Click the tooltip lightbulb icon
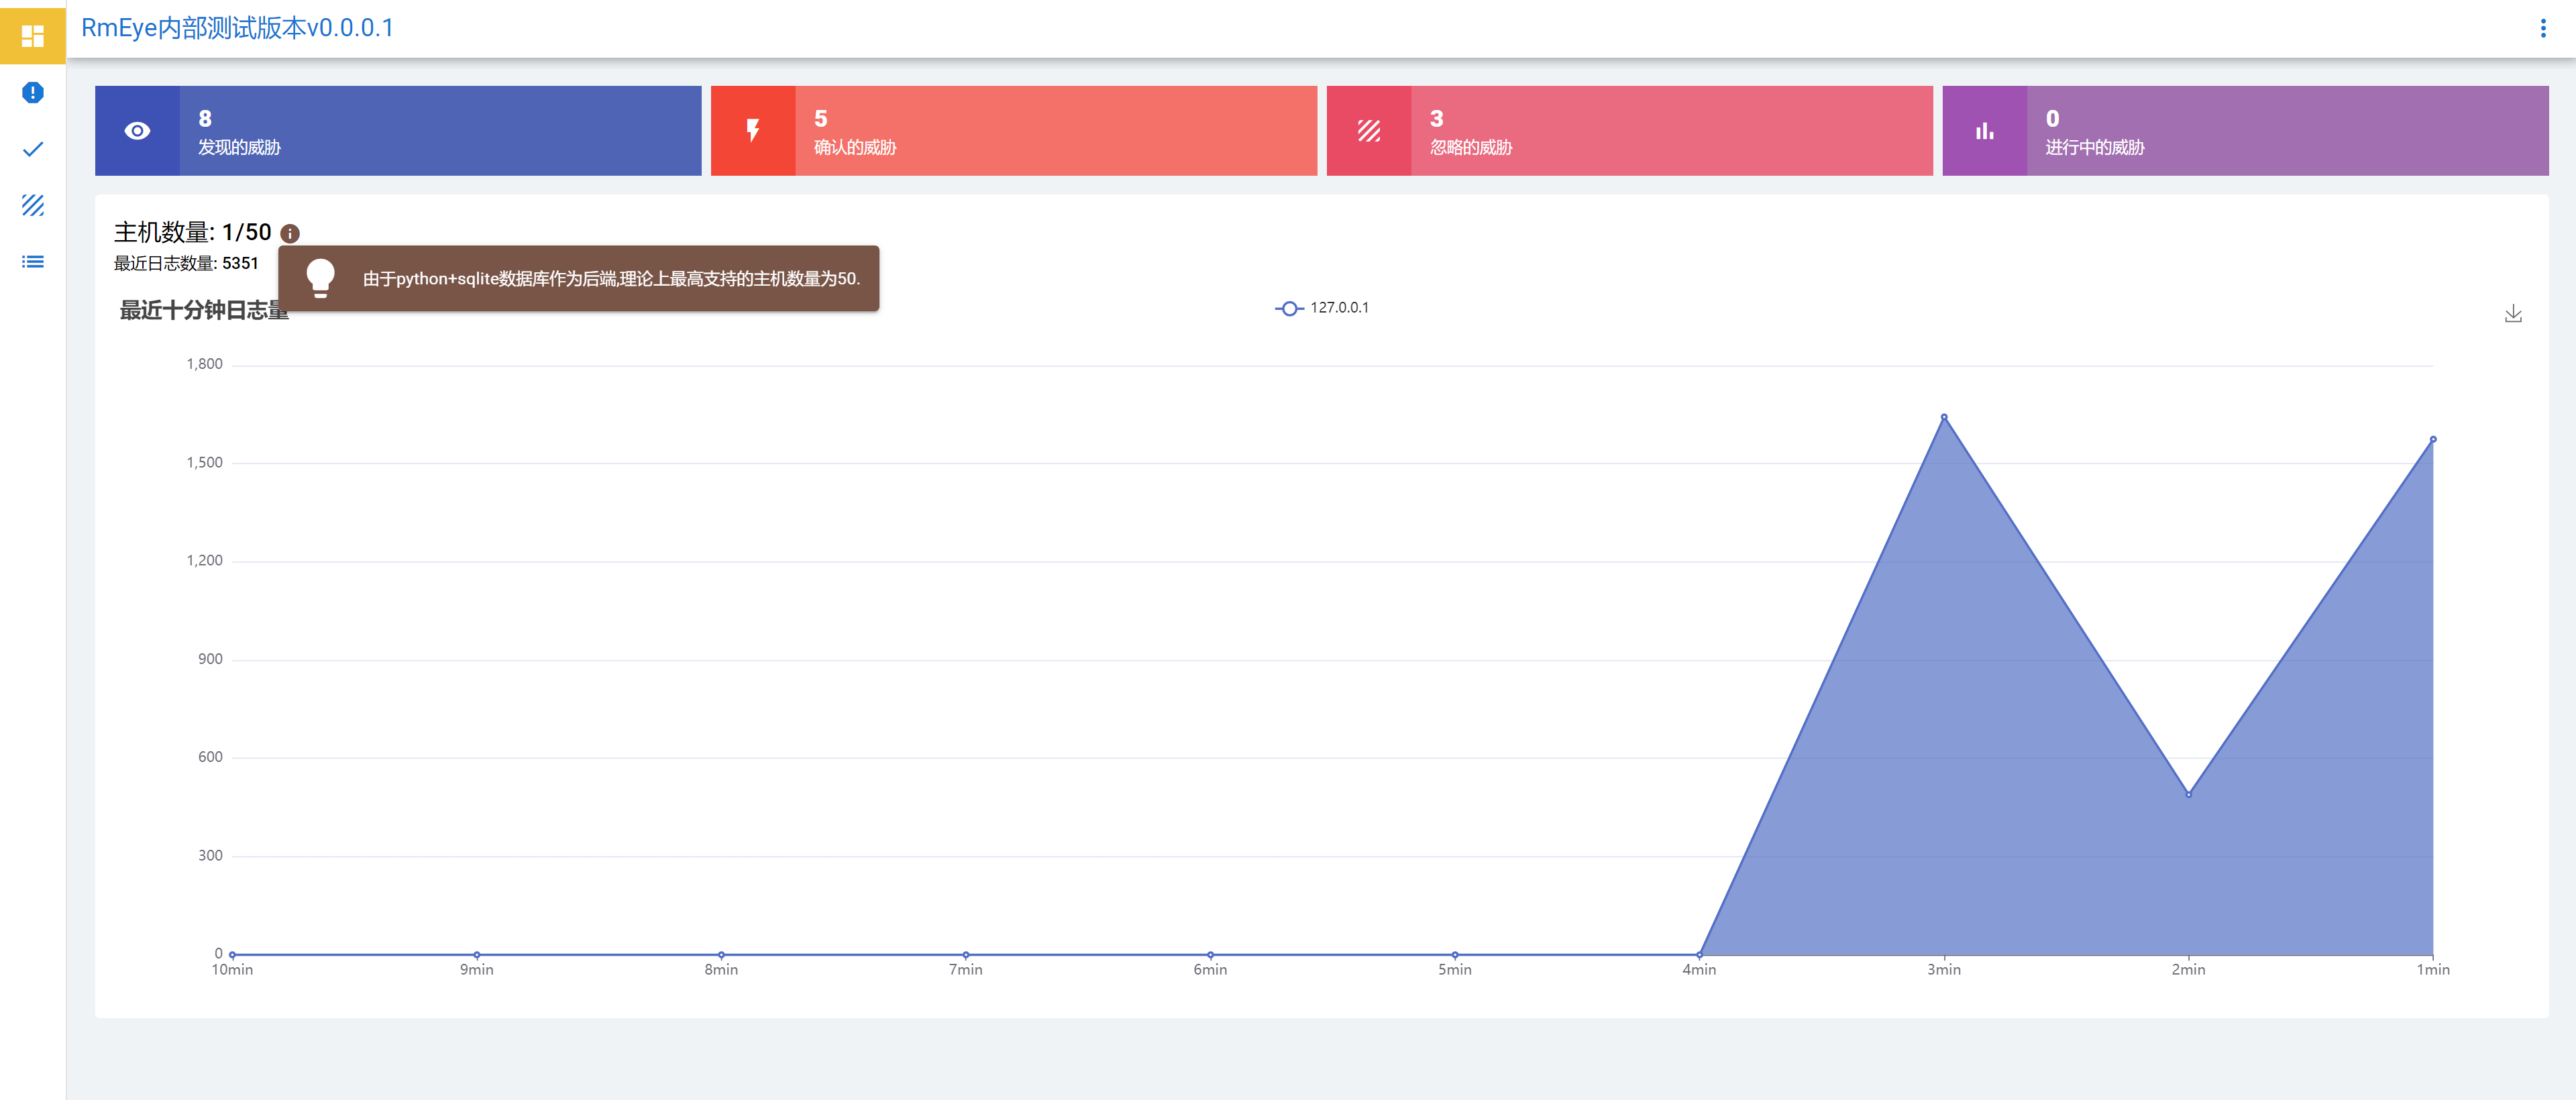The image size is (2576, 1100). [320, 278]
